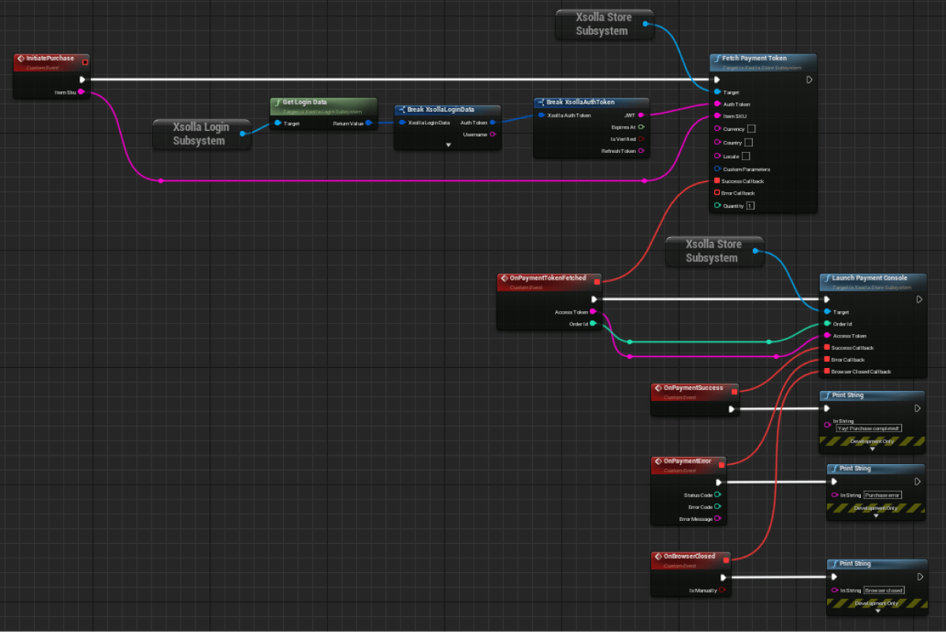Click the Locale input box
This screenshot has height=632, width=946.
click(746, 156)
